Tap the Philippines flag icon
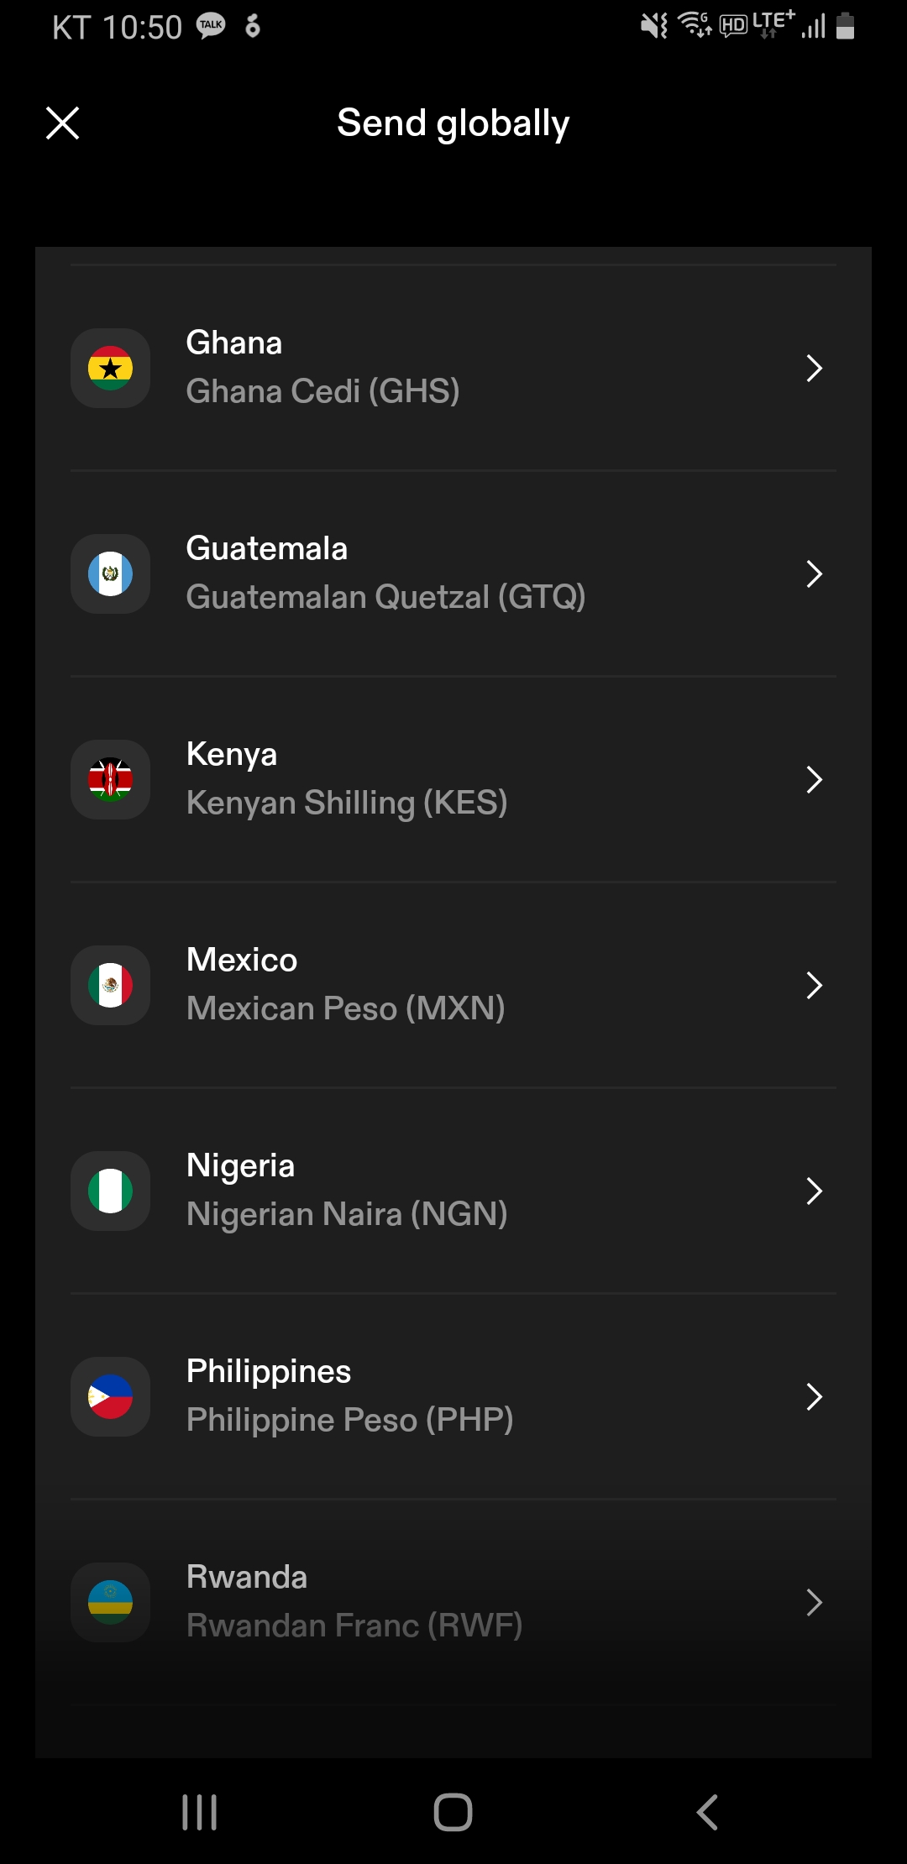The width and height of the screenshot is (907, 1864). click(x=110, y=1396)
